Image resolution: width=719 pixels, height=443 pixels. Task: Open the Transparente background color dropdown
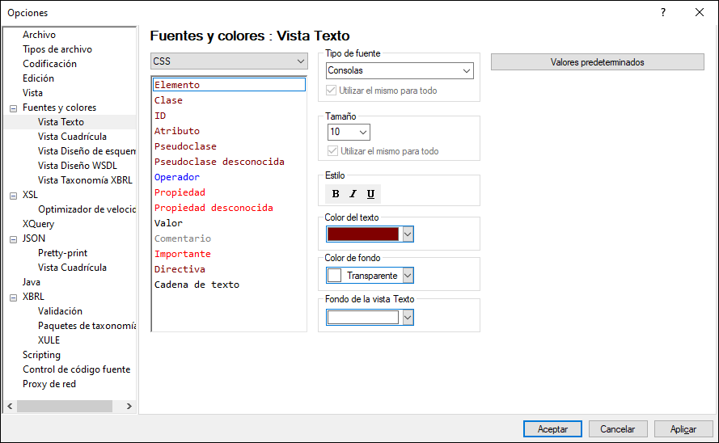tap(408, 276)
